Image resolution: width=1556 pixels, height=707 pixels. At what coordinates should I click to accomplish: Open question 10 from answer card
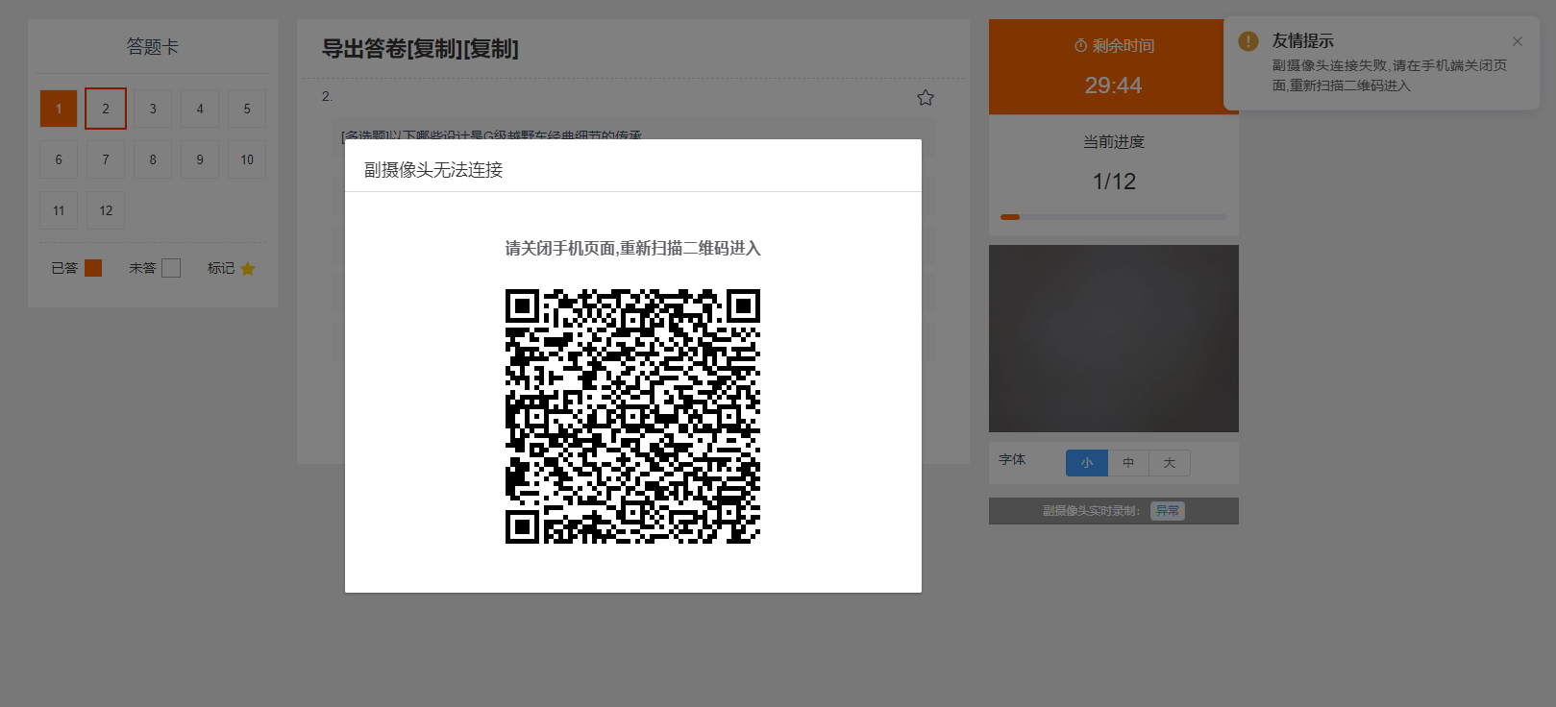[x=247, y=159]
